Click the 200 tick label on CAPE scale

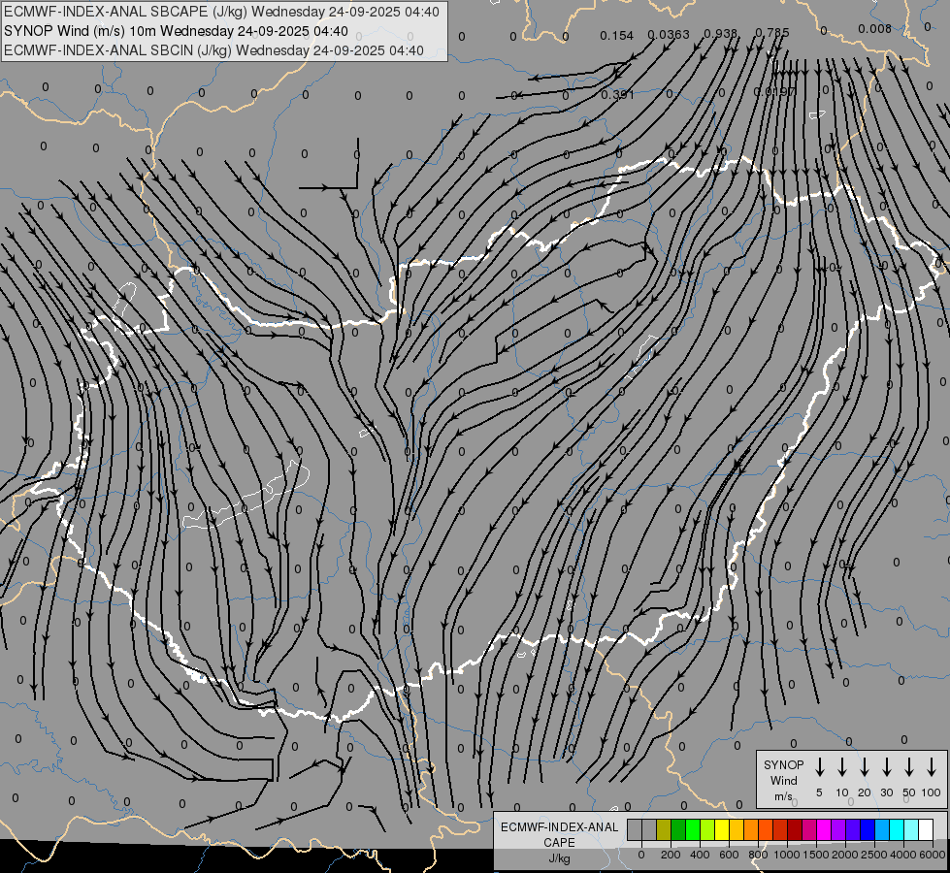click(x=671, y=855)
